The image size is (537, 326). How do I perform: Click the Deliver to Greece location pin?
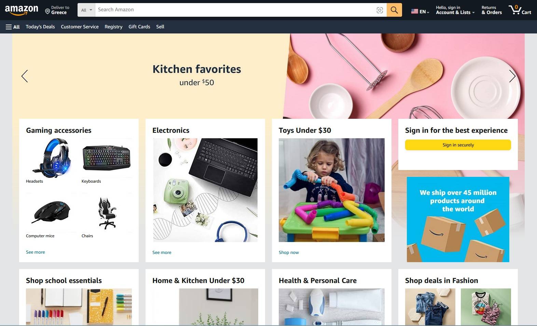pyautogui.click(x=47, y=11)
